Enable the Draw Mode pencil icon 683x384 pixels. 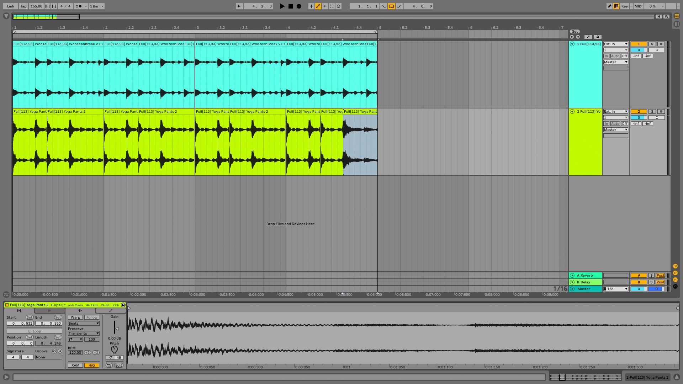point(609,6)
